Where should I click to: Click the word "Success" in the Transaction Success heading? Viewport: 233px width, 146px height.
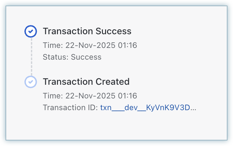click(x=113, y=31)
